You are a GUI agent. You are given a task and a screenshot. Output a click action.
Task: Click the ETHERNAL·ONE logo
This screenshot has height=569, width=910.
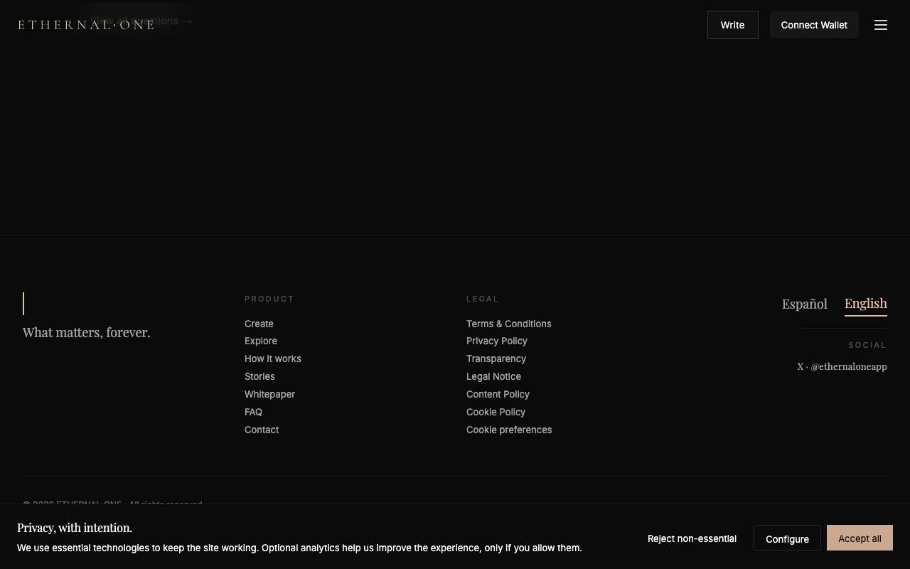[86, 25]
